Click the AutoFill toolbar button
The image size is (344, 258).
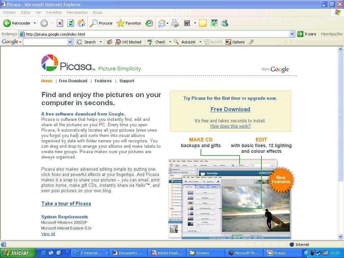click(x=213, y=42)
